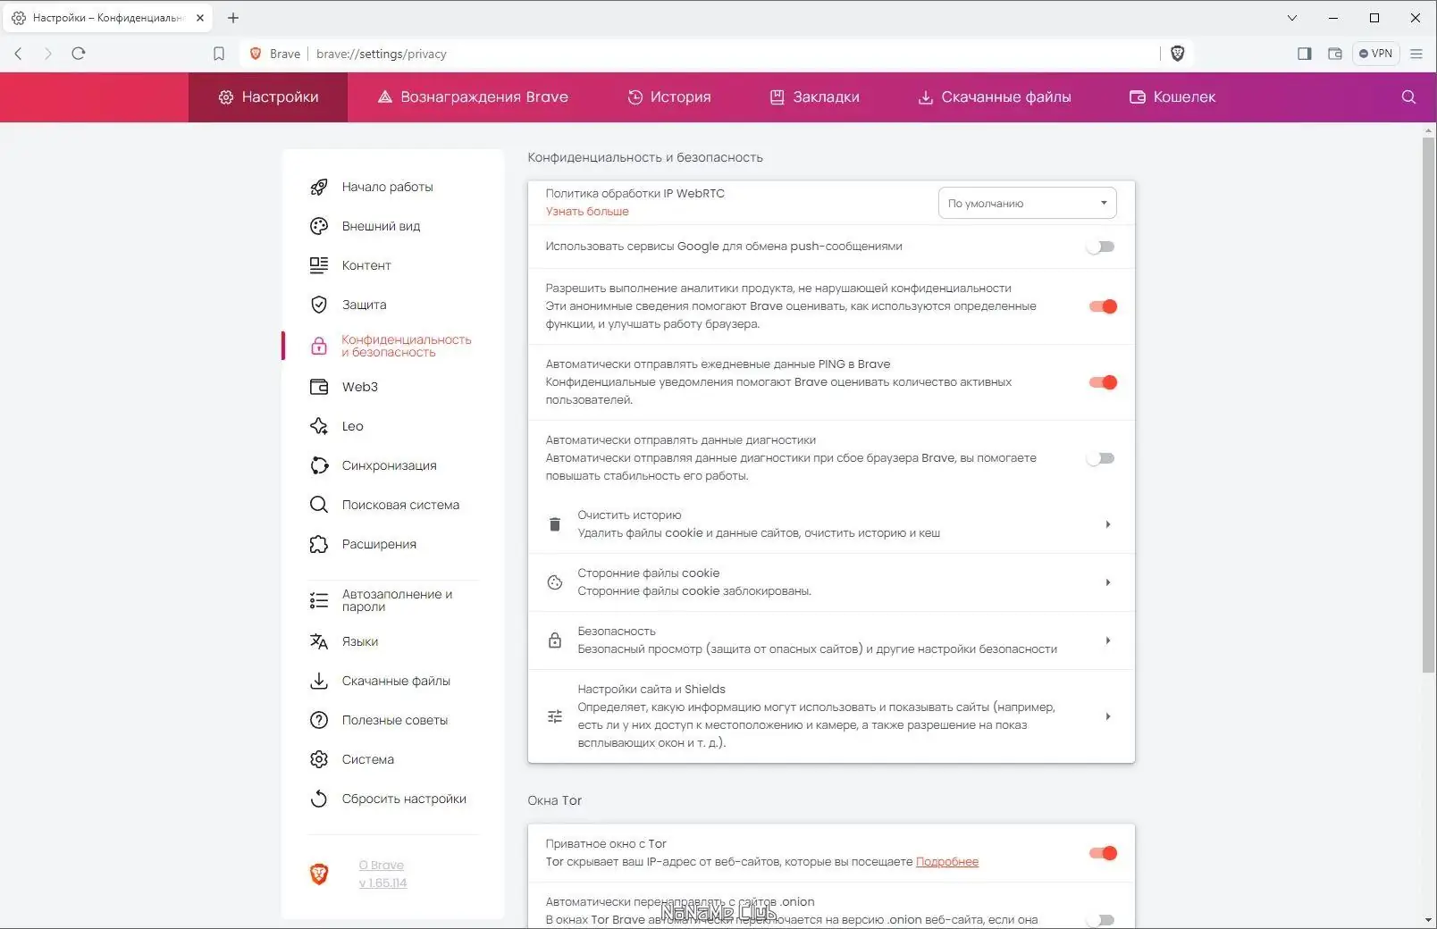The image size is (1437, 929).
Task: Open Web3 settings via wallet icon
Action: pos(319,387)
